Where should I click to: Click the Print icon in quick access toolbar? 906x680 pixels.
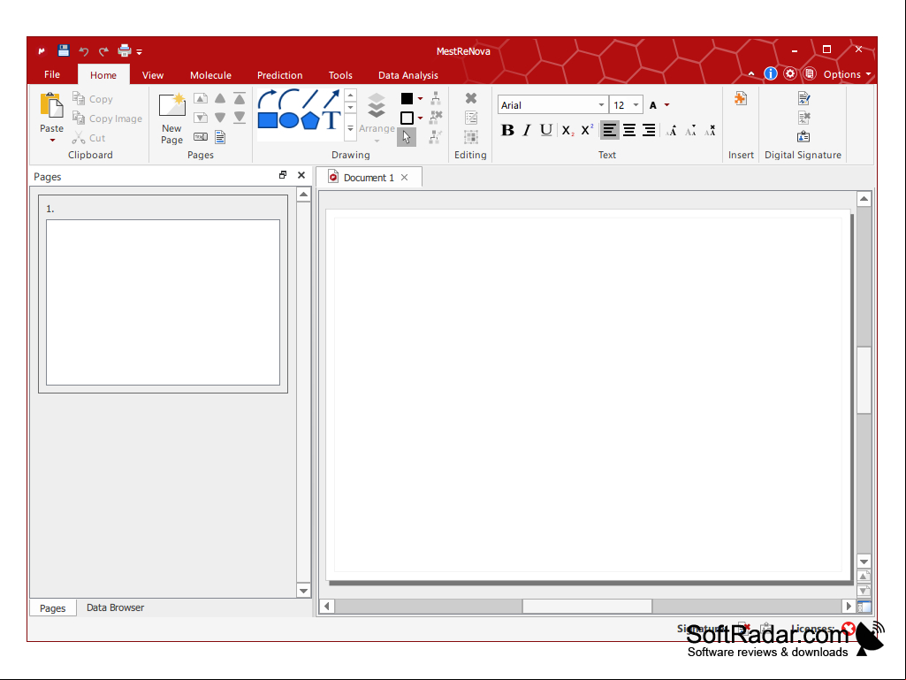coord(125,51)
